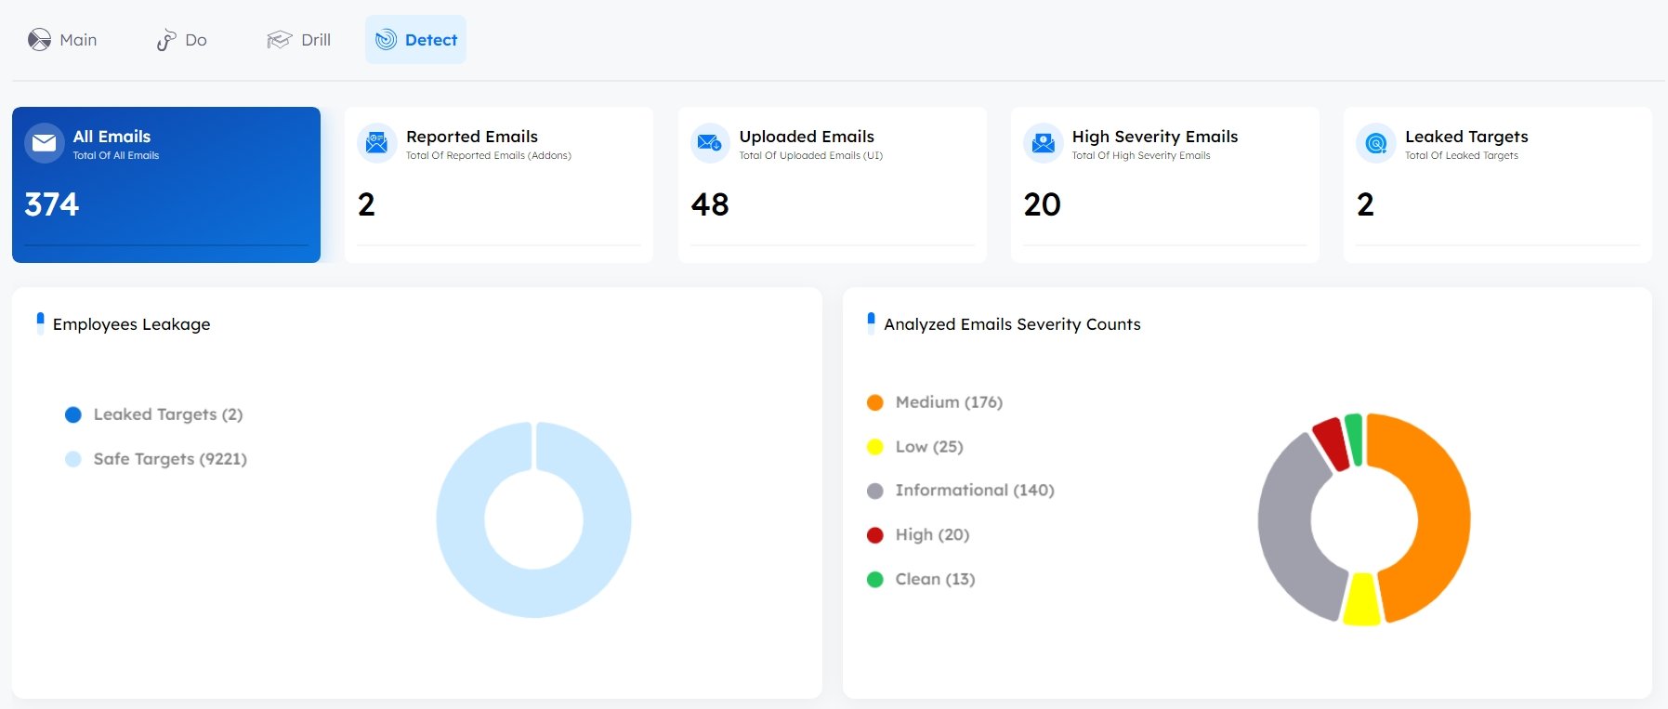The height and width of the screenshot is (709, 1668).
Task: Click the Do hook icon
Action: pyautogui.click(x=165, y=40)
